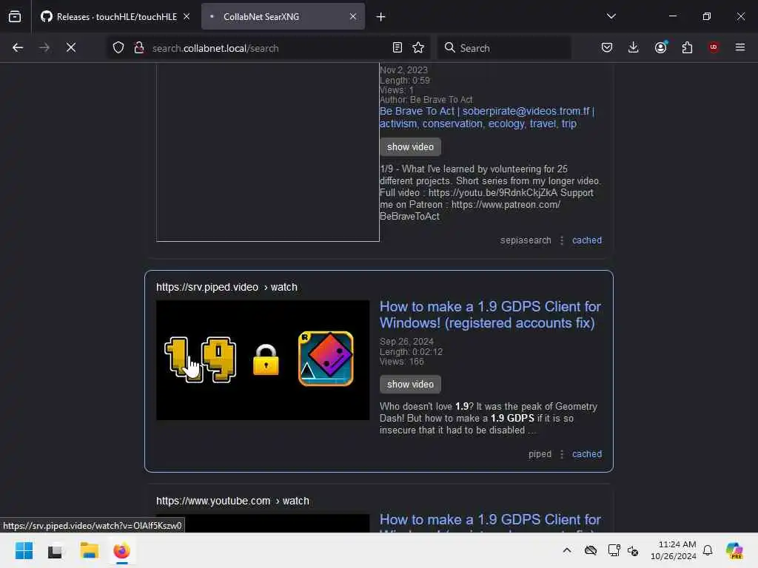
Task: Open the Save to Pocket icon
Action: point(607,47)
